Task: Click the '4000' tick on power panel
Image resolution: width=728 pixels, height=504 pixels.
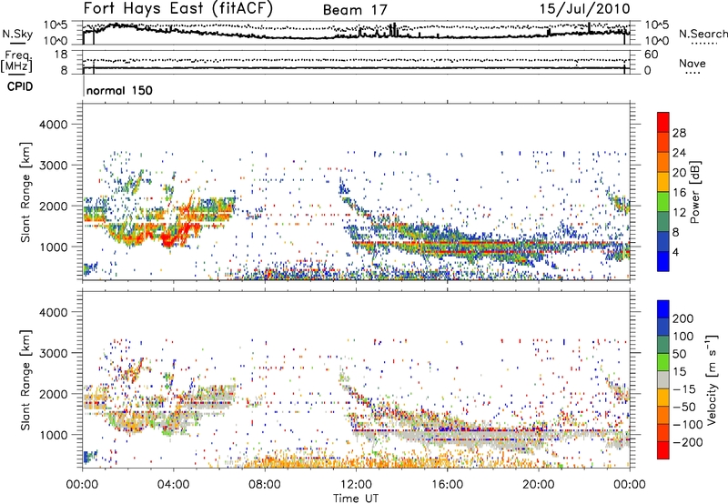Action: (x=54, y=125)
